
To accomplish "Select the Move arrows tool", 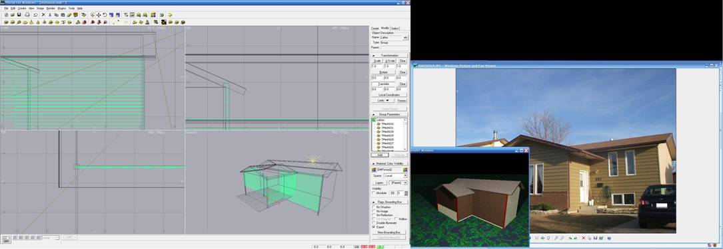I will coord(99,15).
